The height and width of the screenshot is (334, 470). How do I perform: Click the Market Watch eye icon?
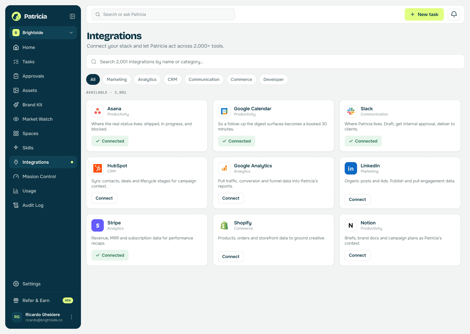[x=16, y=119]
